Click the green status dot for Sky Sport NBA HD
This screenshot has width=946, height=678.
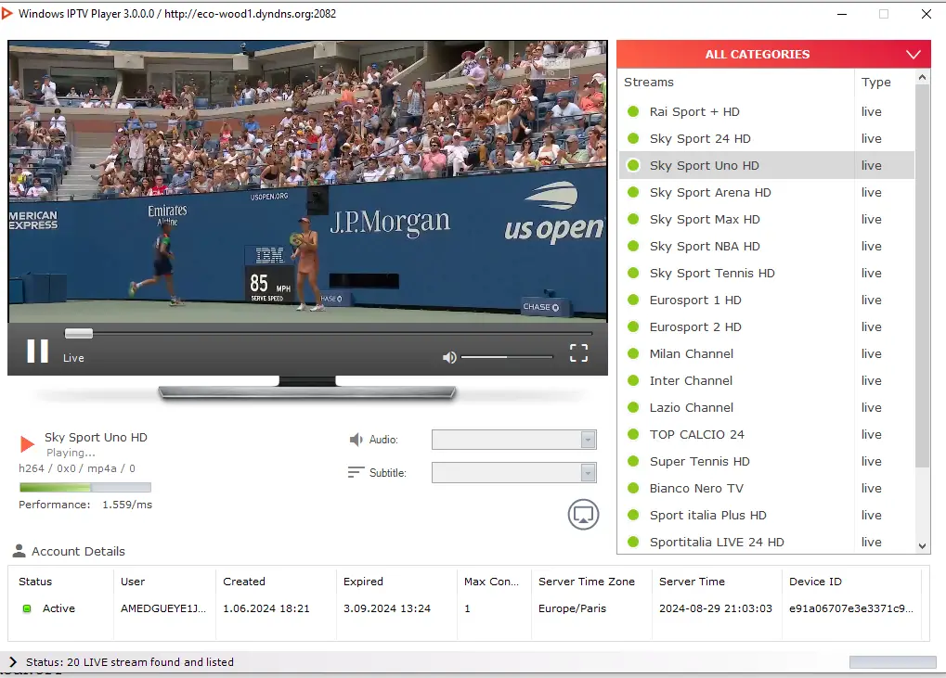(633, 246)
